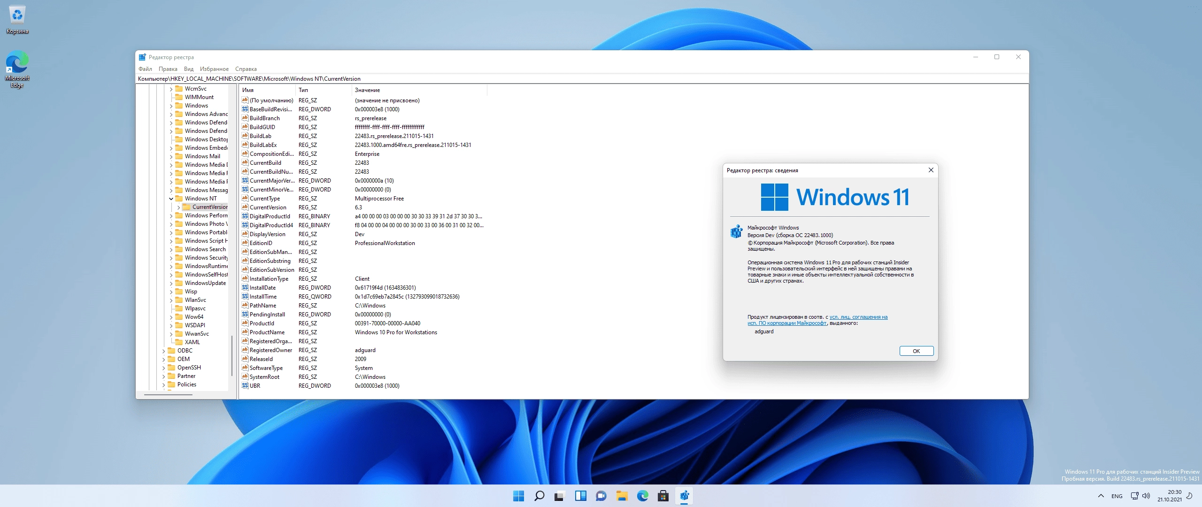Expand the WcmSvc key
Viewport: 1202px width, 507px height.
point(171,89)
